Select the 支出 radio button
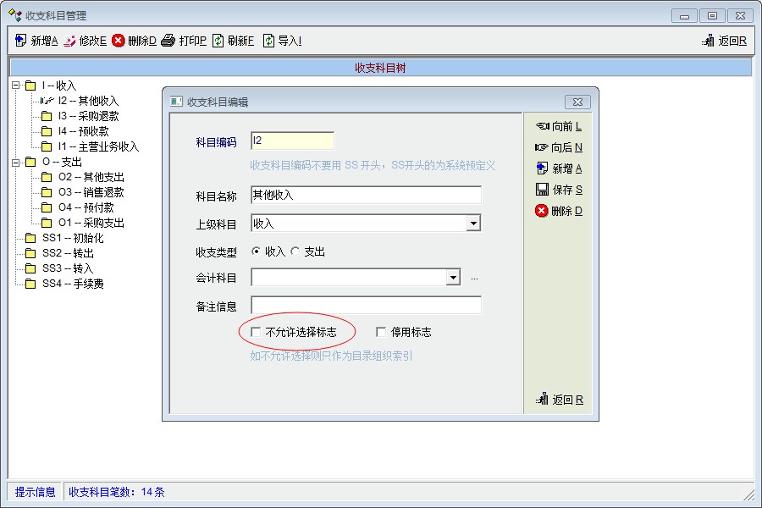Viewport: 762px width, 508px height. click(295, 251)
